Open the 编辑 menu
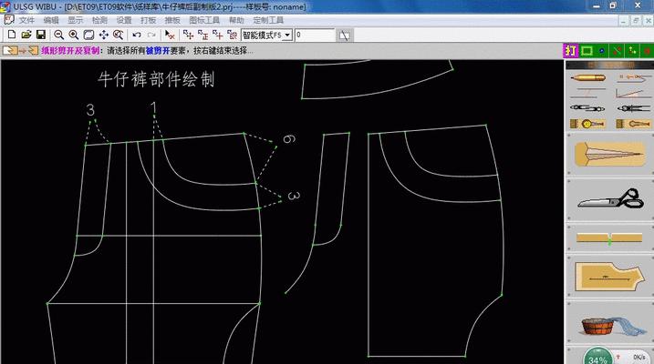This screenshot has height=364, width=654. pos(51,20)
